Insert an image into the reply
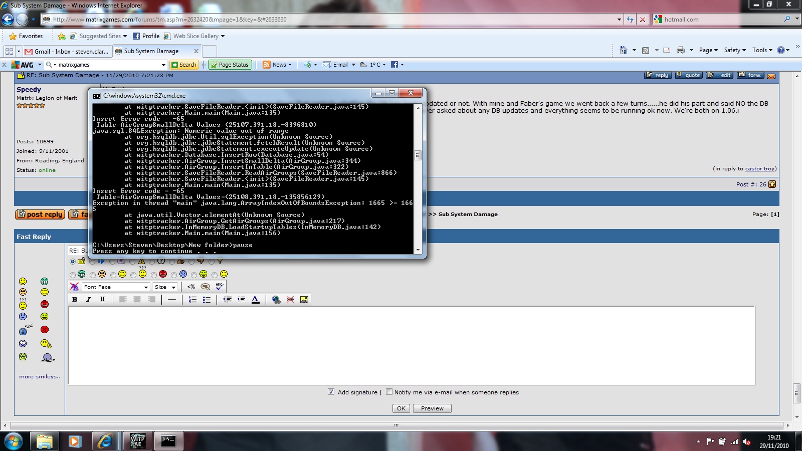This screenshot has width=802, height=451. tap(304, 300)
